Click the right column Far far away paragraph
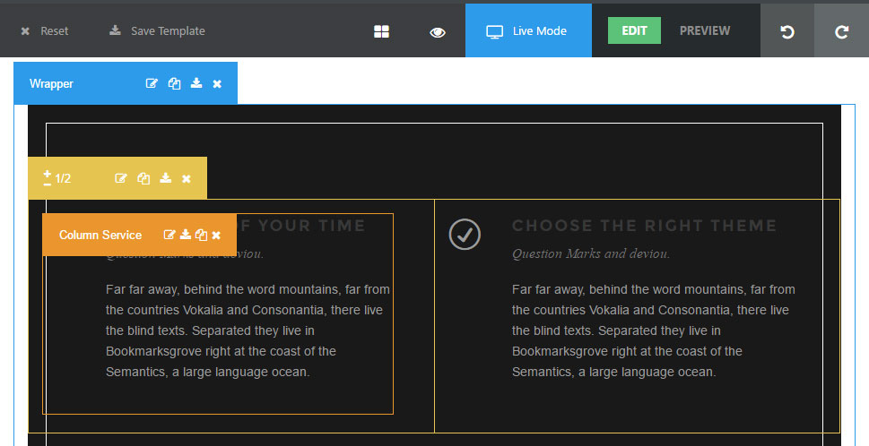The image size is (869, 446). pos(654,330)
